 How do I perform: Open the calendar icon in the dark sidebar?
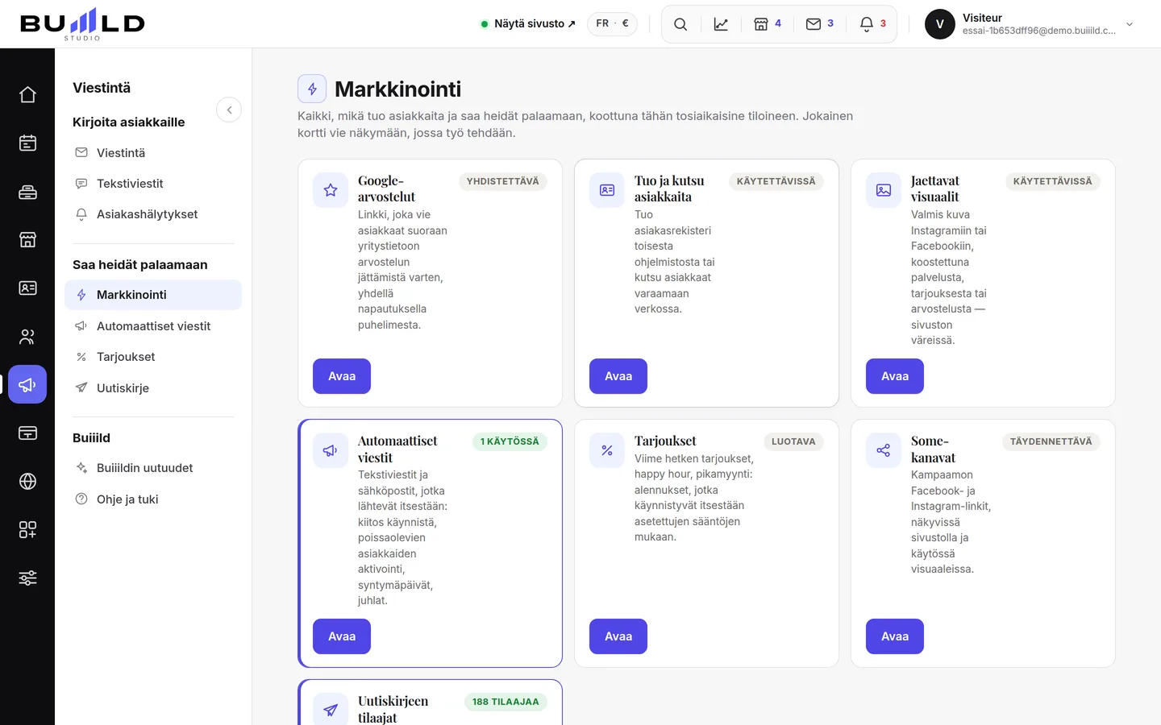[x=27, y=143]
